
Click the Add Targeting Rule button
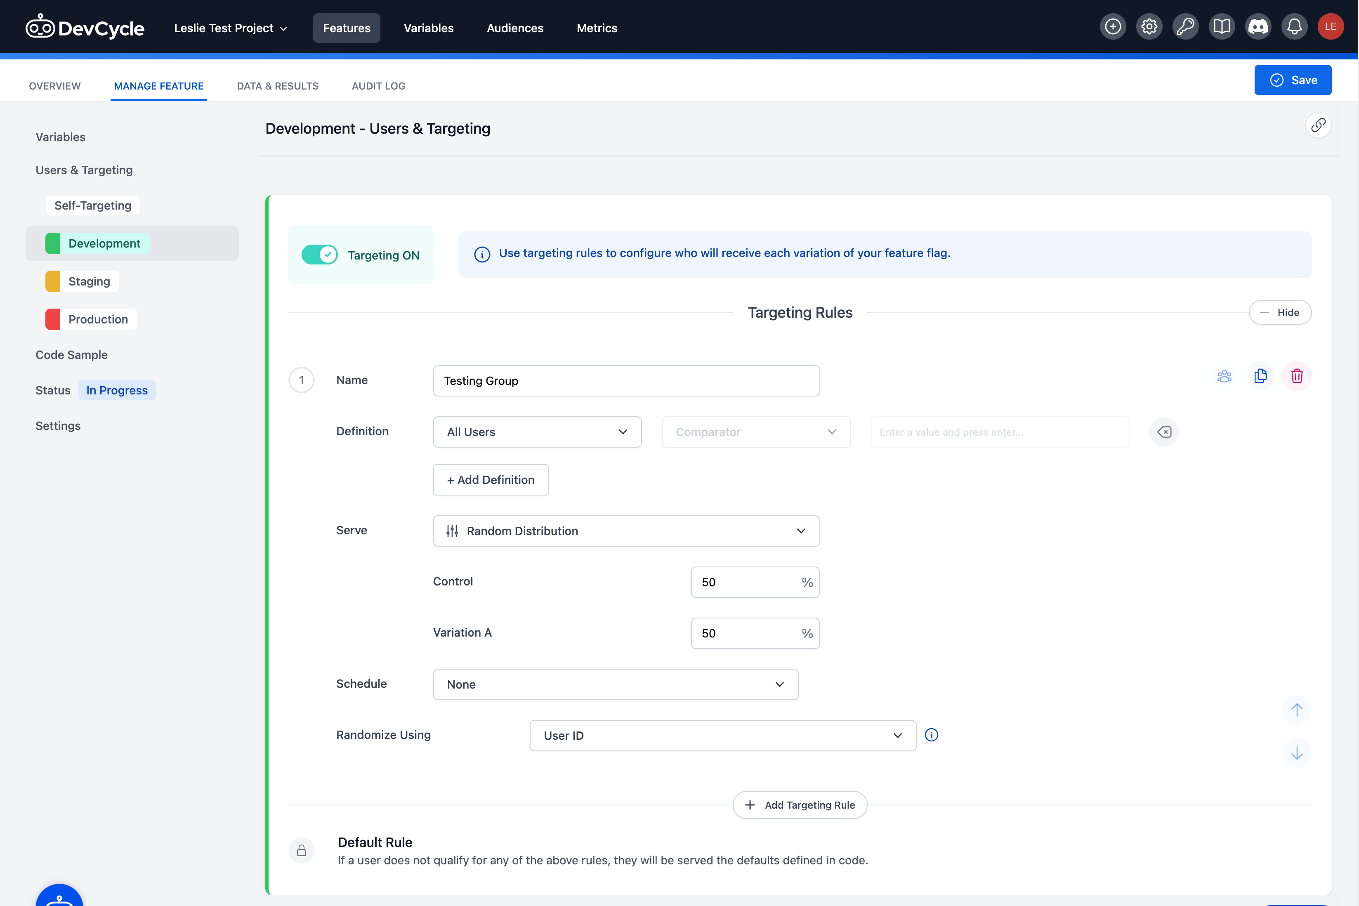[800, 805]
